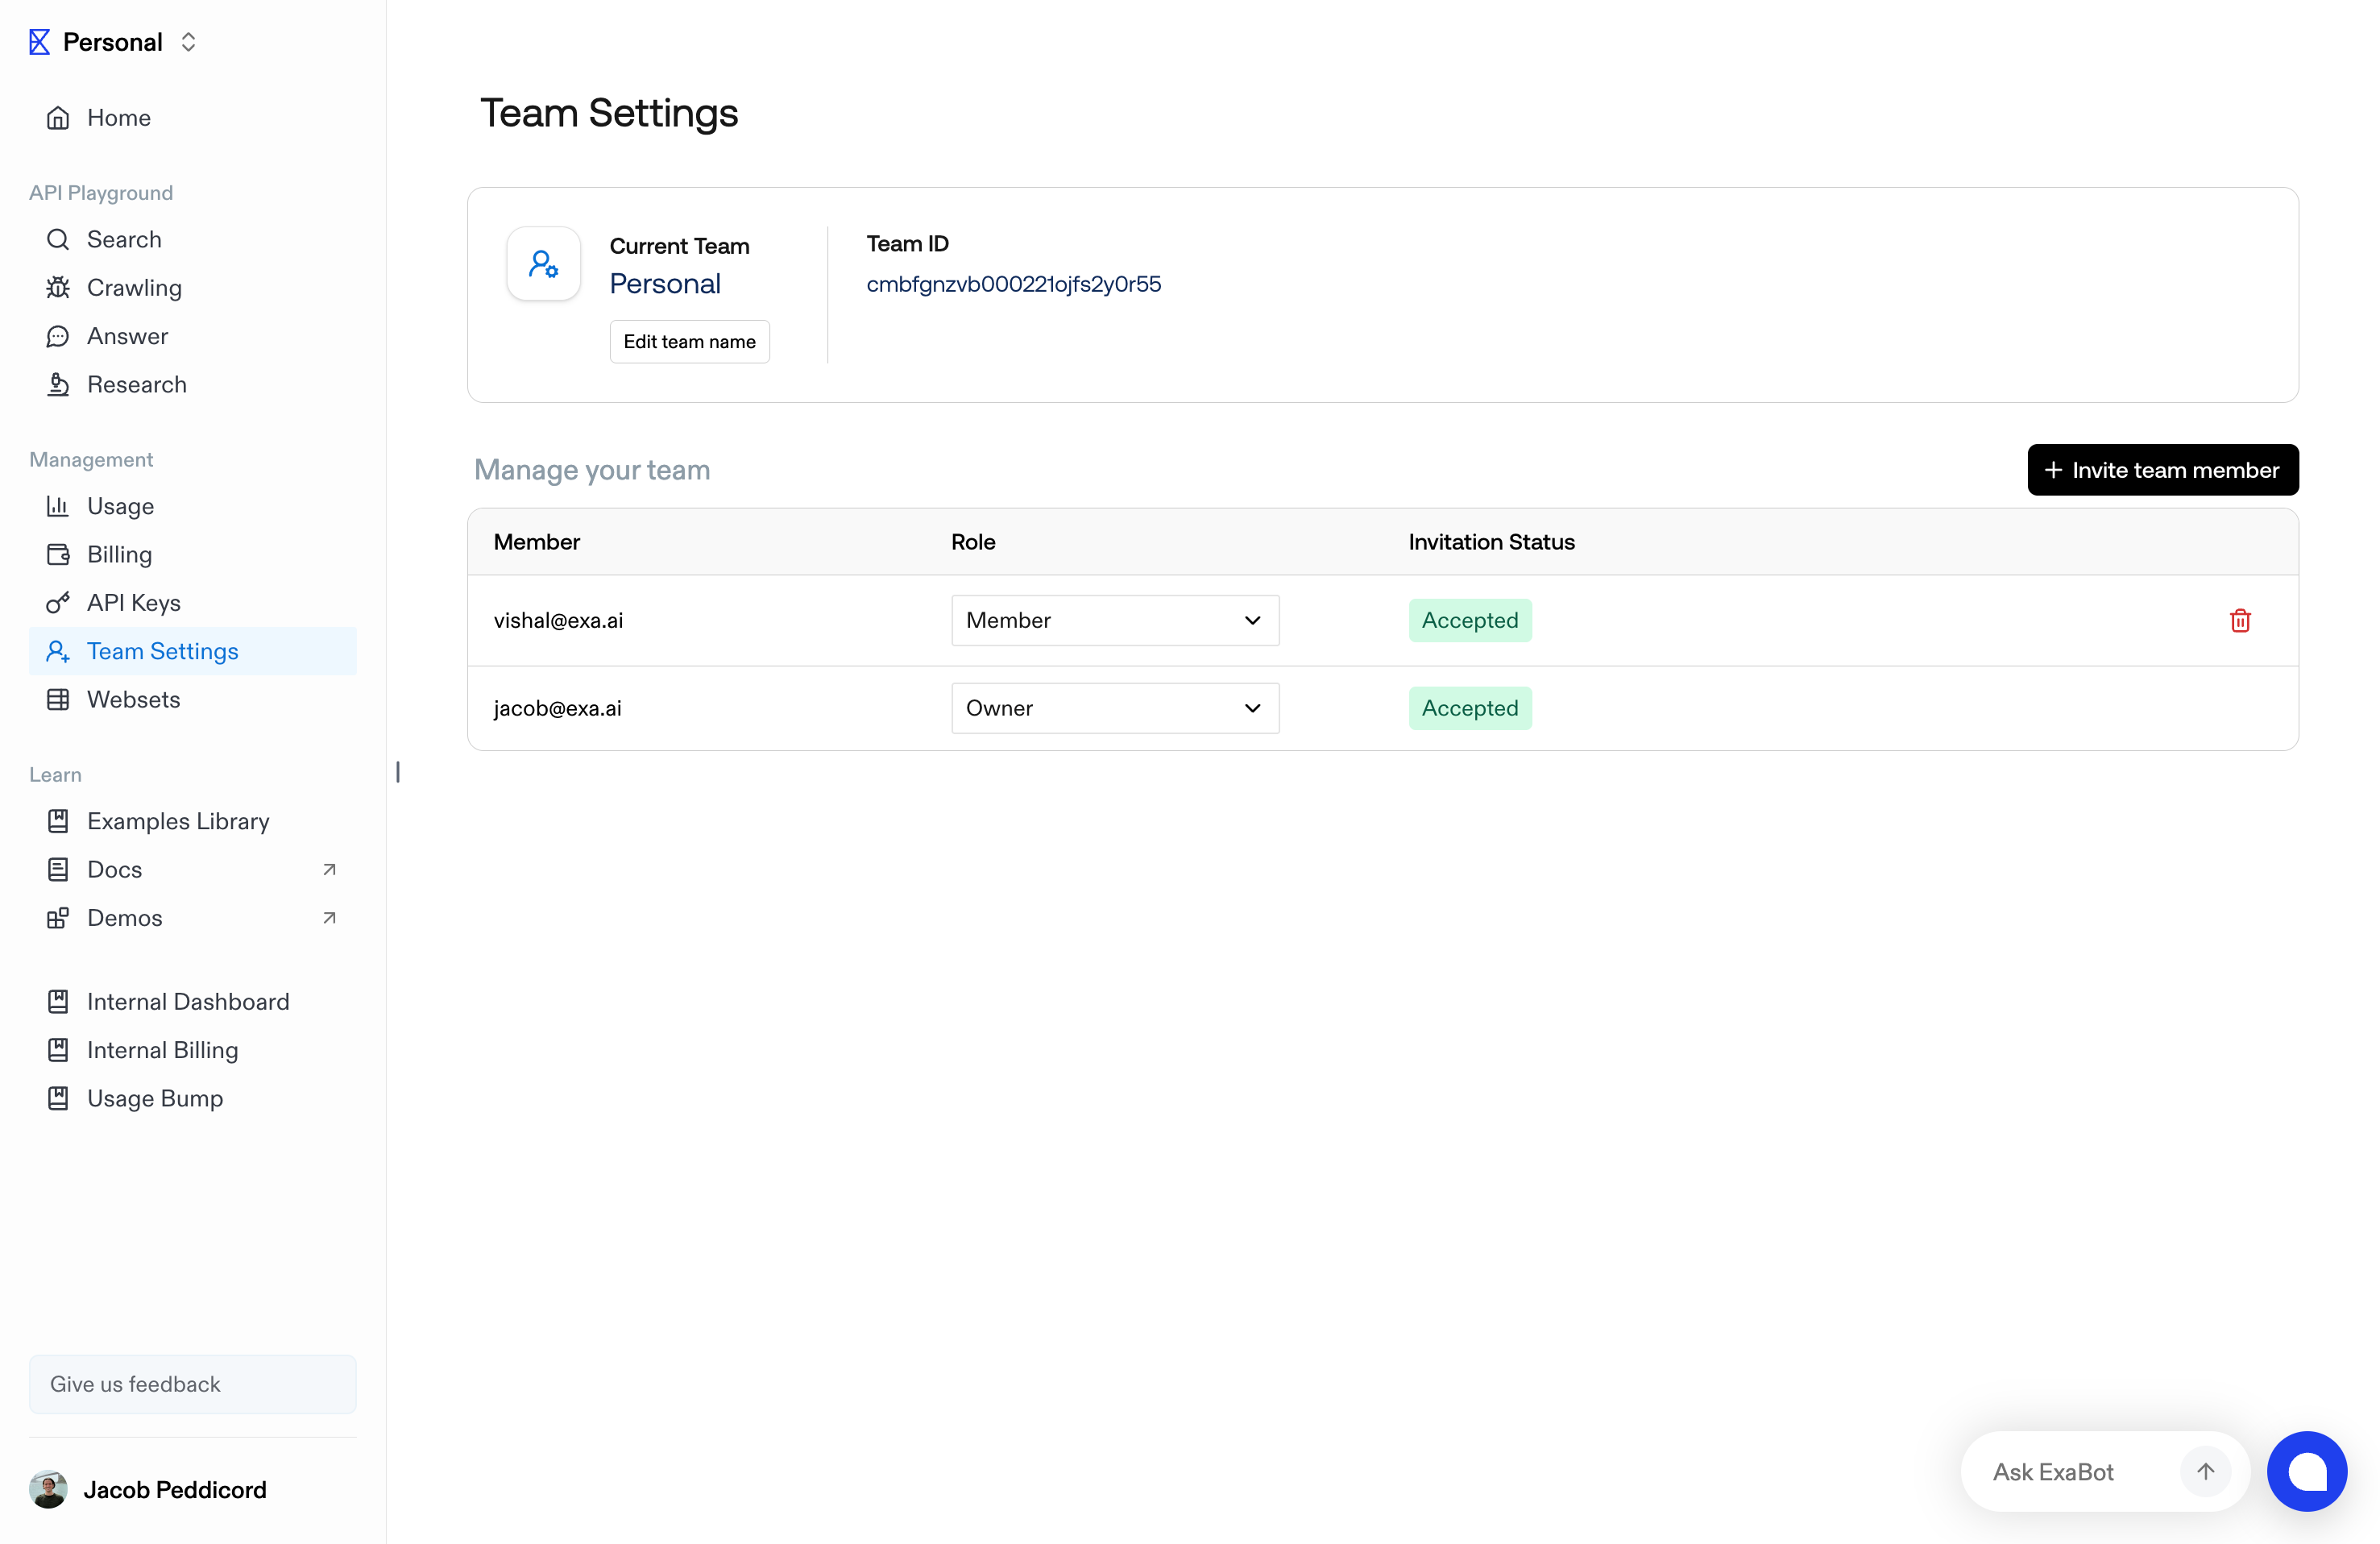Delete vishal@exa.ai with the red trash icon
The height and width of the screenshot is (1544, 2380).
pos(2240,621)
